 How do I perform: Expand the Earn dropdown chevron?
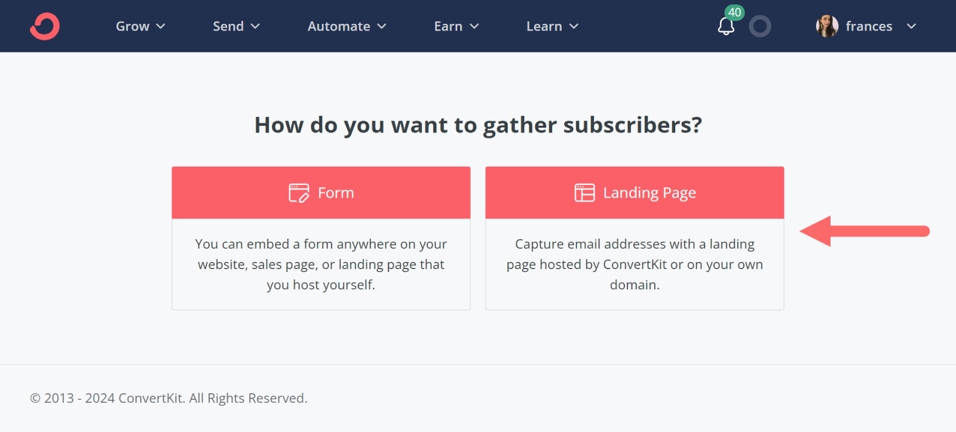(x=474, y=26)
